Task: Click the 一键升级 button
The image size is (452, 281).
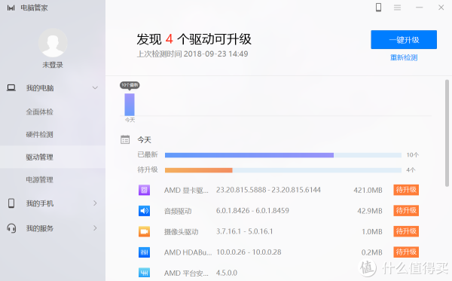Action: coord(404,39)
